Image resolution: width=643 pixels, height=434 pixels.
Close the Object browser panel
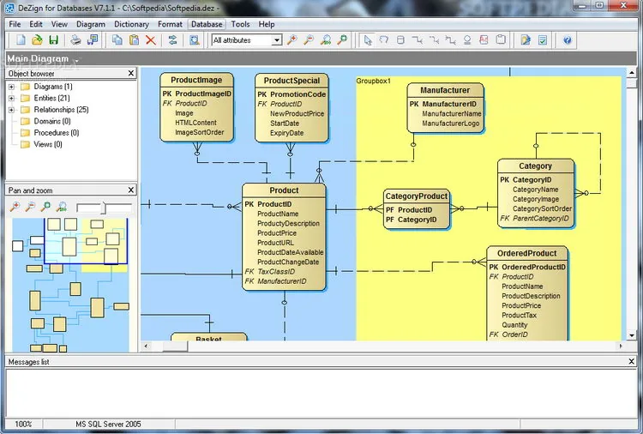pyautogui.click(x=131, y=73)
